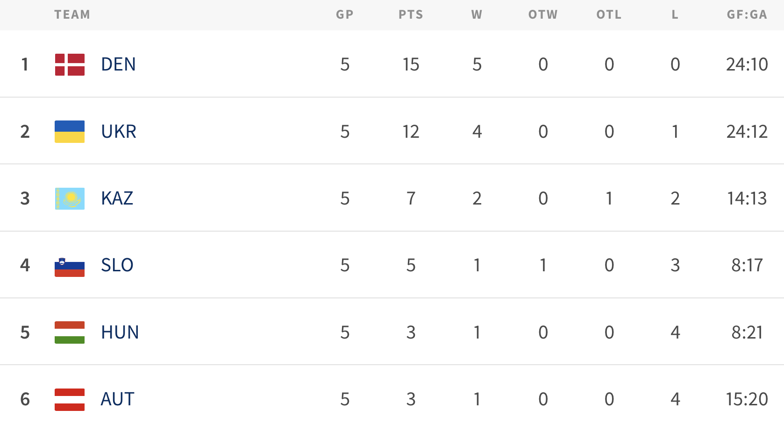Viewport: 784px width, 424px height.
Task: Click the Ukraine flag icon
Action: tap(70, 132)
